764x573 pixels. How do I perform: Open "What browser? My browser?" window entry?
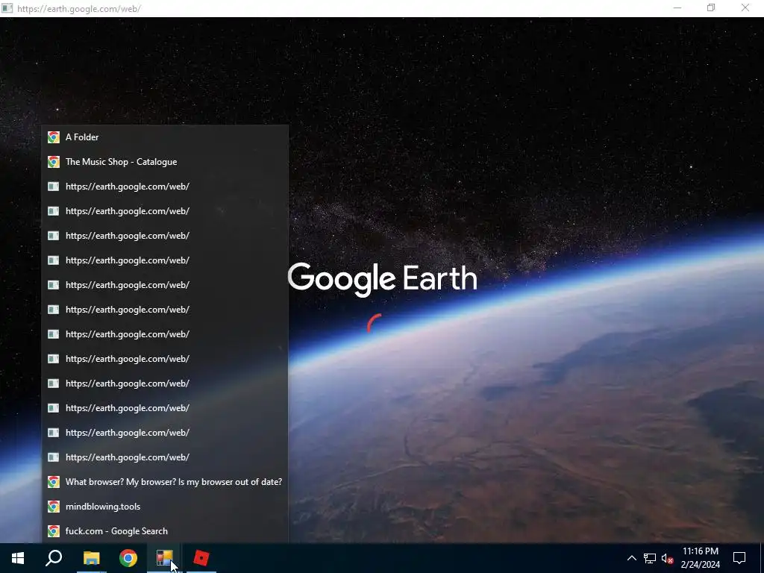(x=165, y=482)
